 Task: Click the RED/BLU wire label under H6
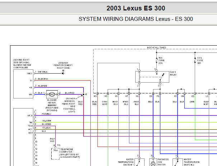click(x=136, y=103)
